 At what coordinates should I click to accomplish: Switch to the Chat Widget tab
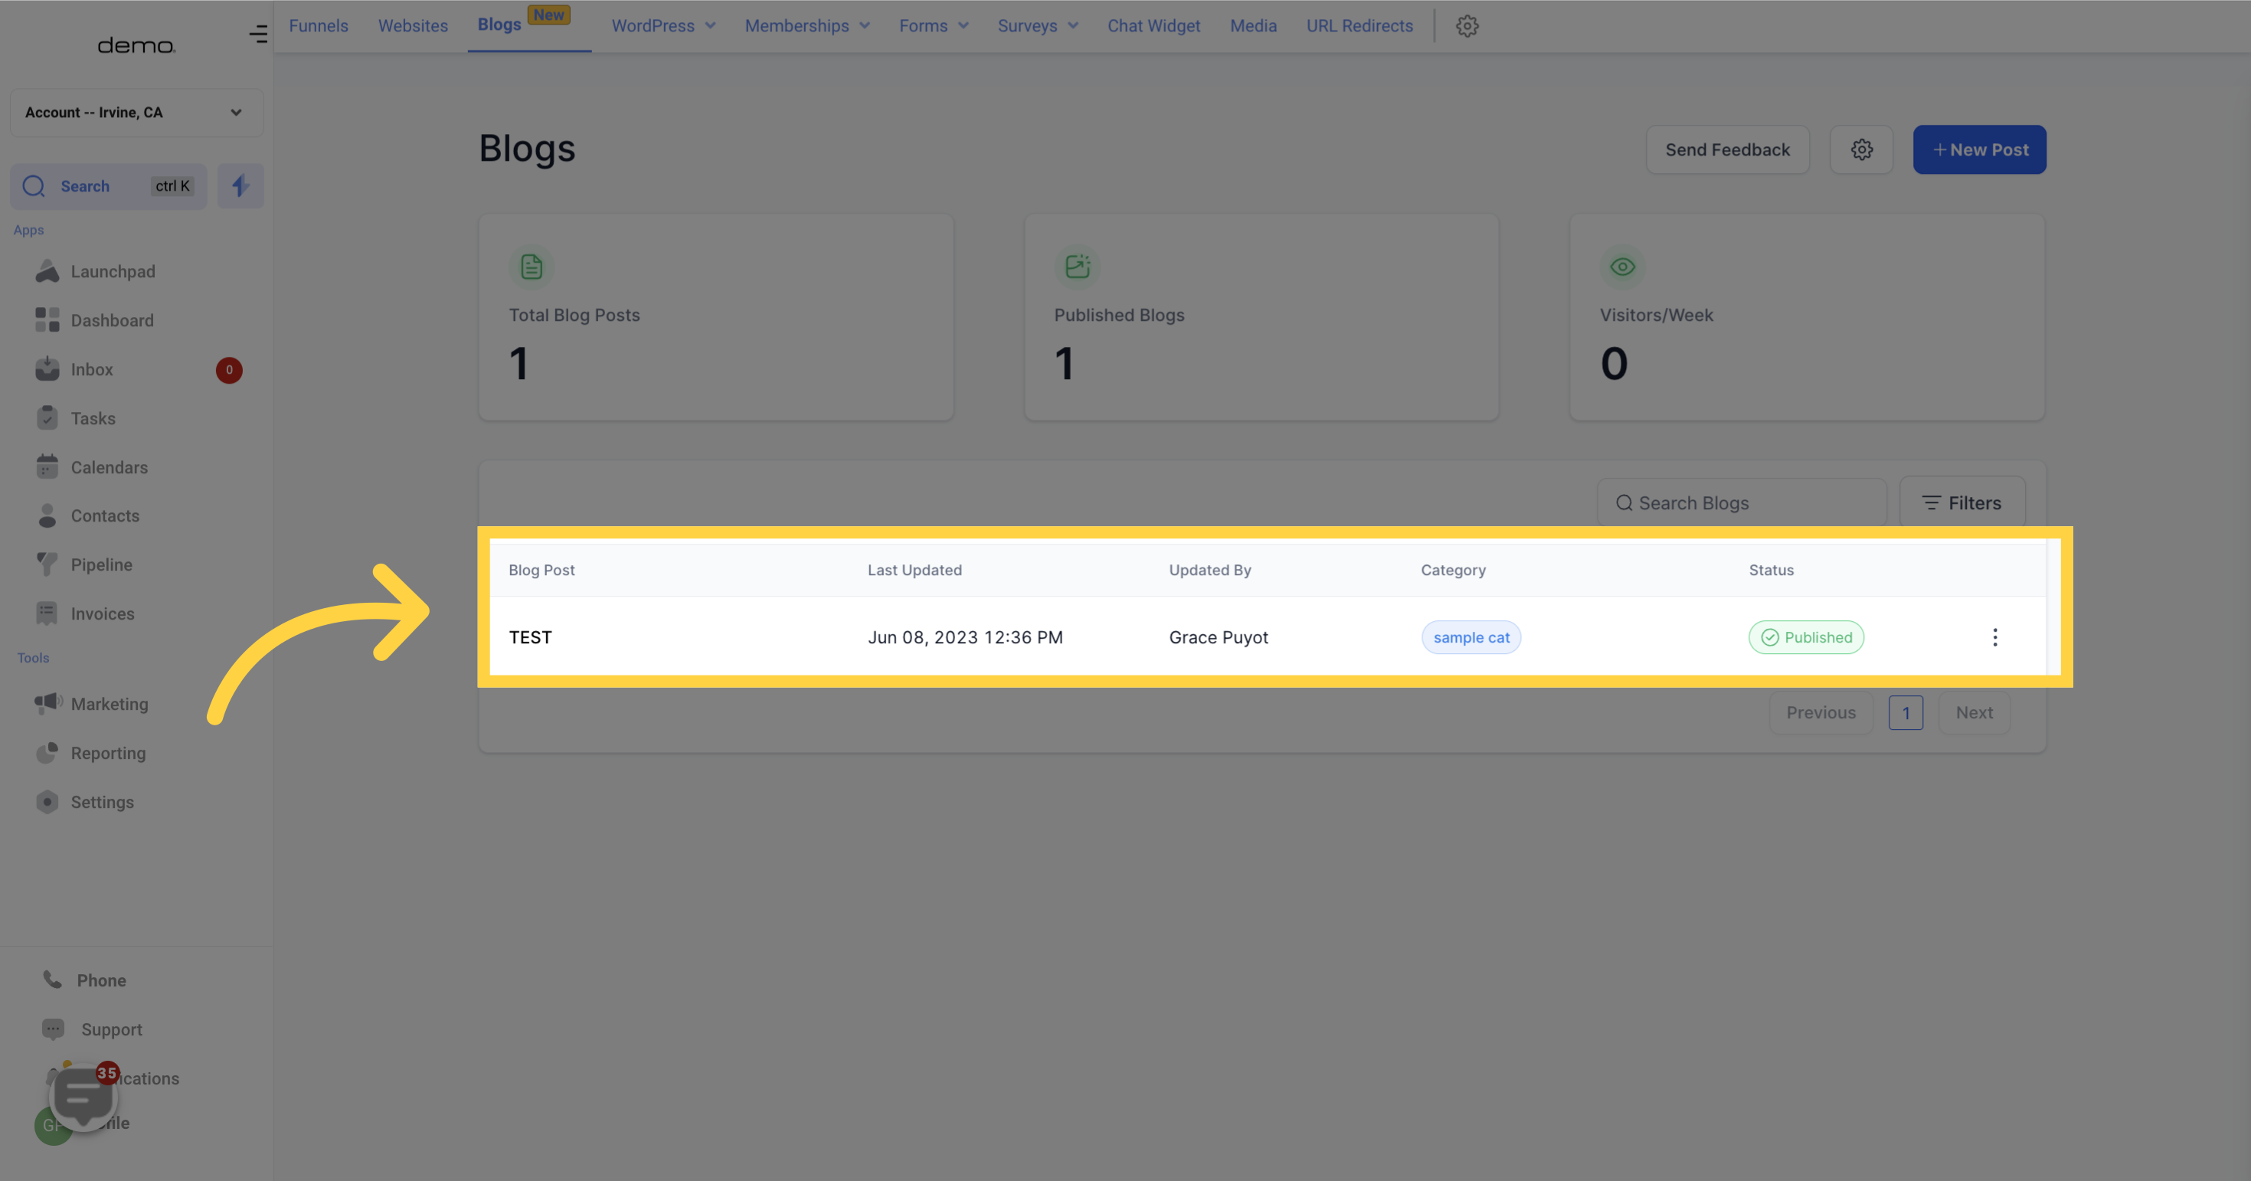click(x=1153, y=26)
